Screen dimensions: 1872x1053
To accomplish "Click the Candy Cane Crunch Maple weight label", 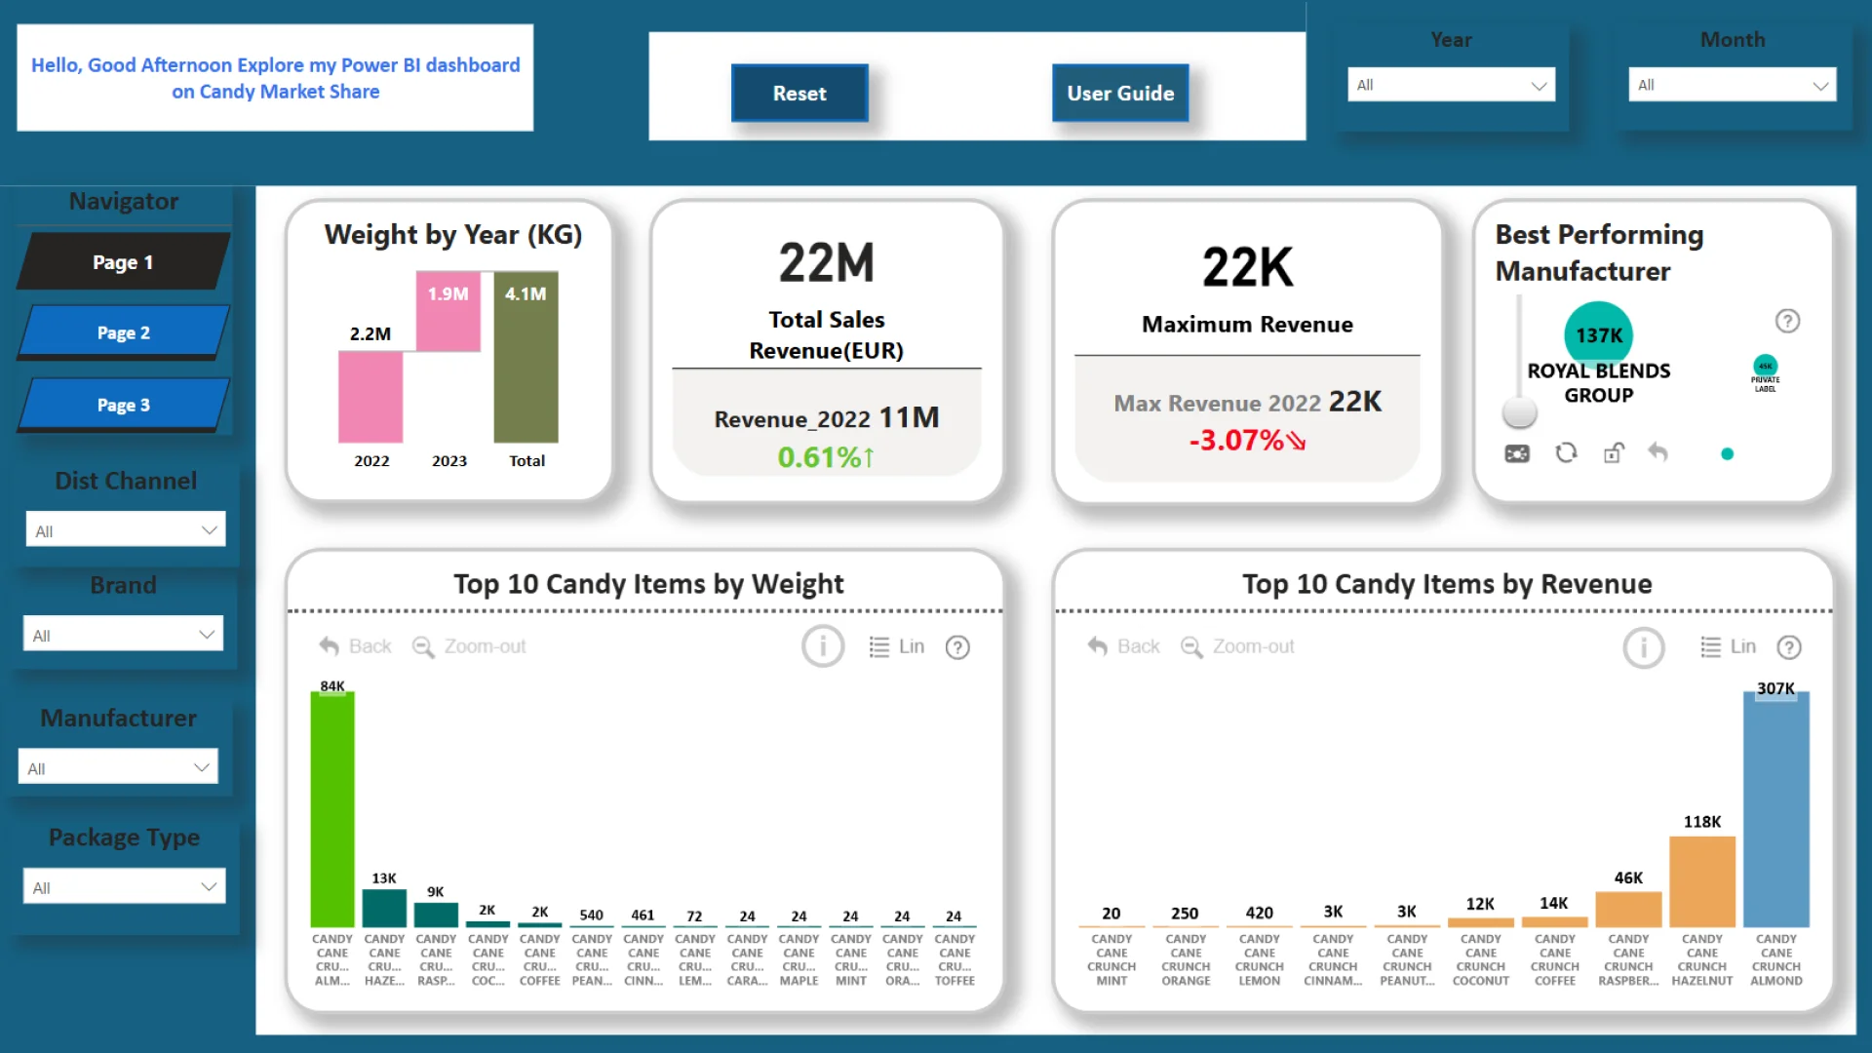I will click(x=799, y=959).
